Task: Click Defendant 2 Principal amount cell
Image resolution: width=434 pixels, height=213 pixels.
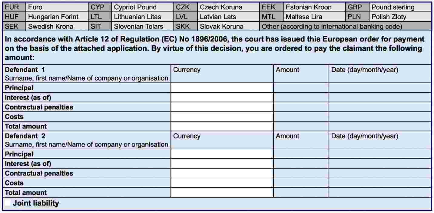Action: [x=301, y=154]
